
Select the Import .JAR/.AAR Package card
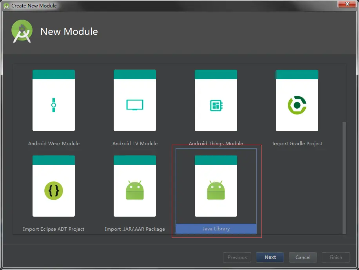click(x=135, y=186)
